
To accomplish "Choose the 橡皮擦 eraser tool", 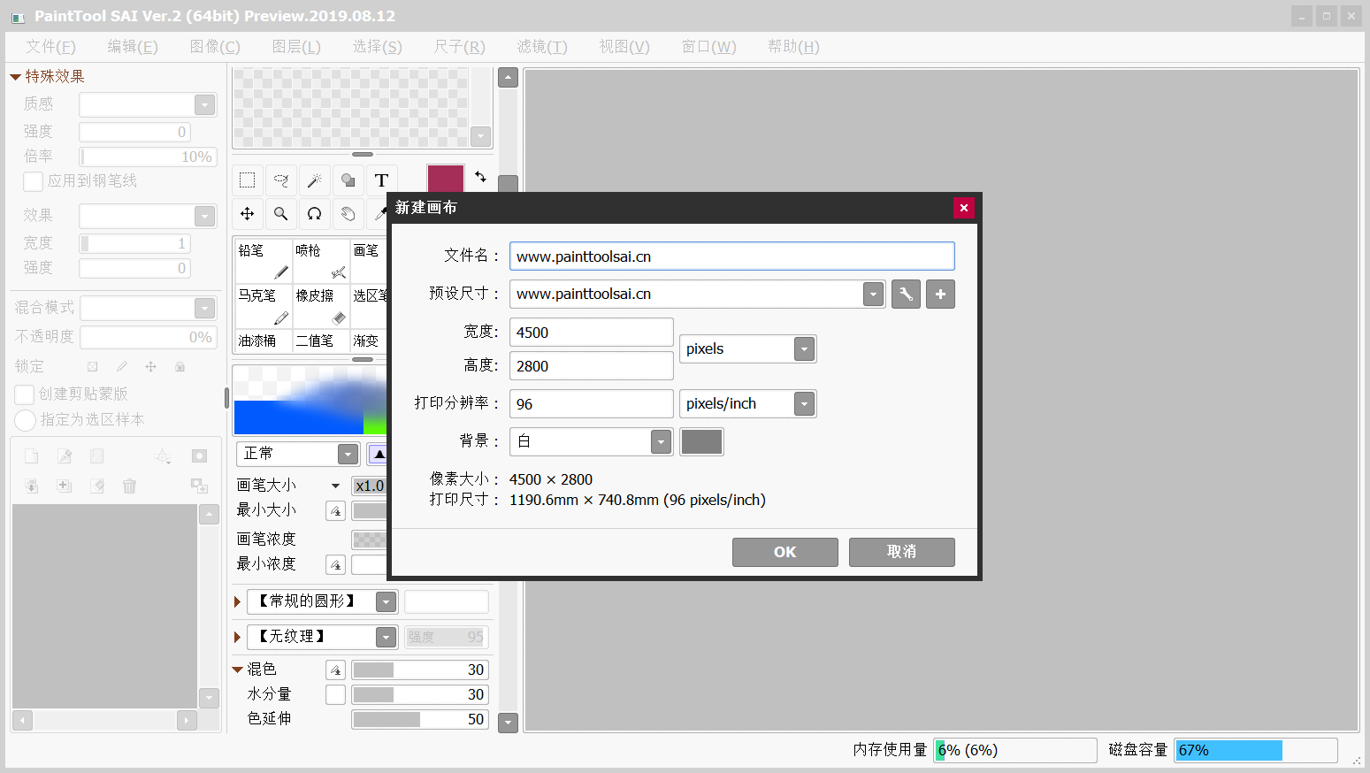I will pos(320,307).
